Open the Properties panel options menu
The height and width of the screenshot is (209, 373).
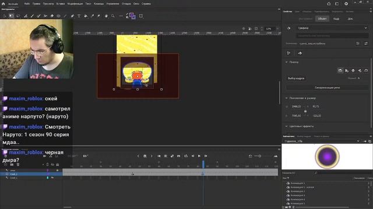pos(371,11)
